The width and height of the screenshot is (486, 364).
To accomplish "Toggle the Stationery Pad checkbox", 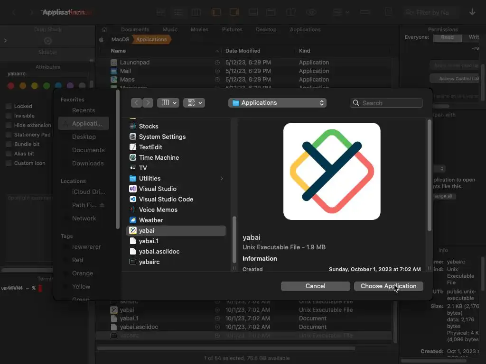I will [9, 135].
